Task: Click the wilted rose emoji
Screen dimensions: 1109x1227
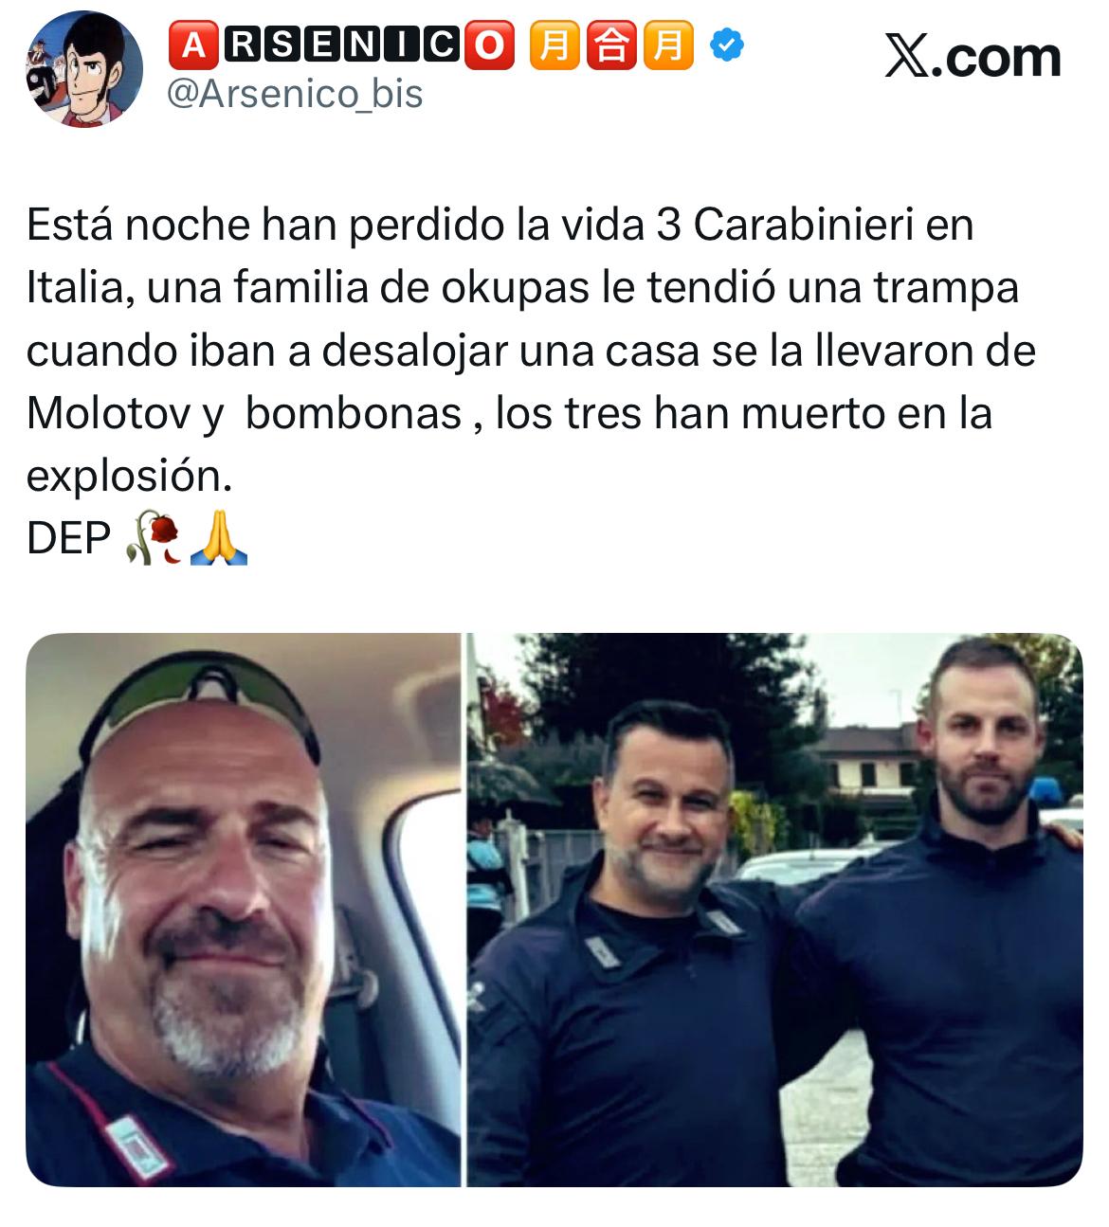Action: pos(154,538)
